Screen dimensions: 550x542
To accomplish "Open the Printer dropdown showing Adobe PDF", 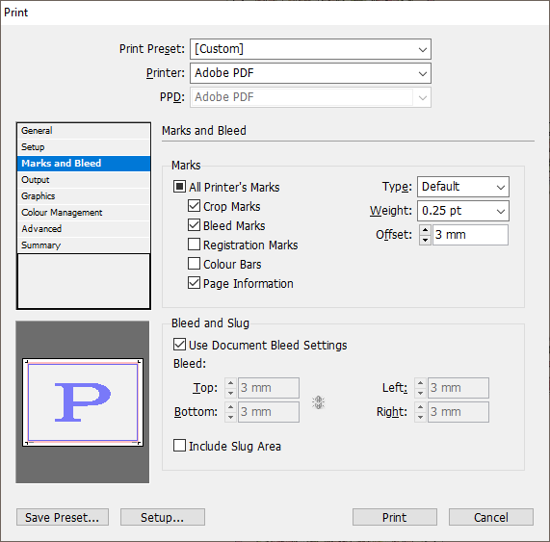I will 310,73.
